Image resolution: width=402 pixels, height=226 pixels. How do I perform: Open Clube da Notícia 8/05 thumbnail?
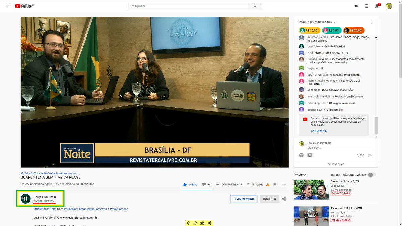pyautogui.click(x=311, y=190)
